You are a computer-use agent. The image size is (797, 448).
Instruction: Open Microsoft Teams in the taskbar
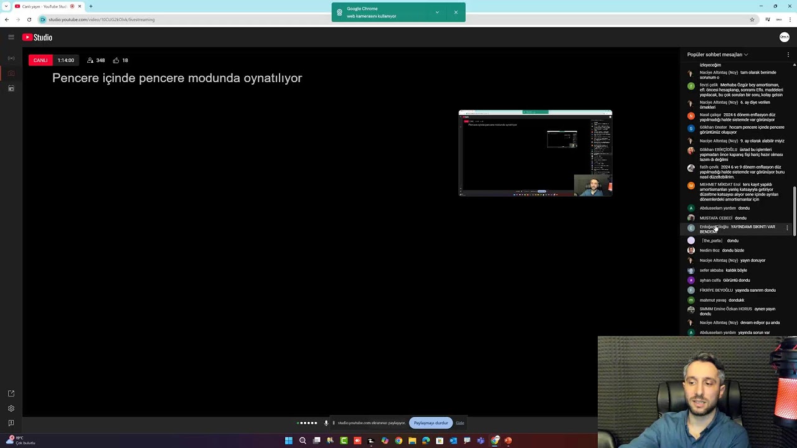coord(481,441)
